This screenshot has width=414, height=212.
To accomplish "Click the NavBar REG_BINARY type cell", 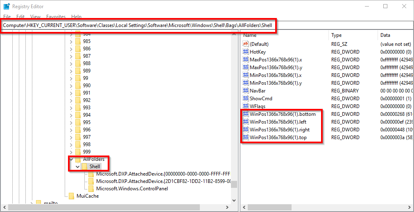I will point(345,90).
